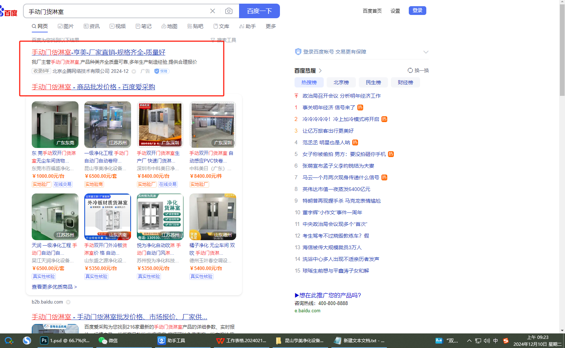Click the small circle icon after 2024-12

click(134, 71)
